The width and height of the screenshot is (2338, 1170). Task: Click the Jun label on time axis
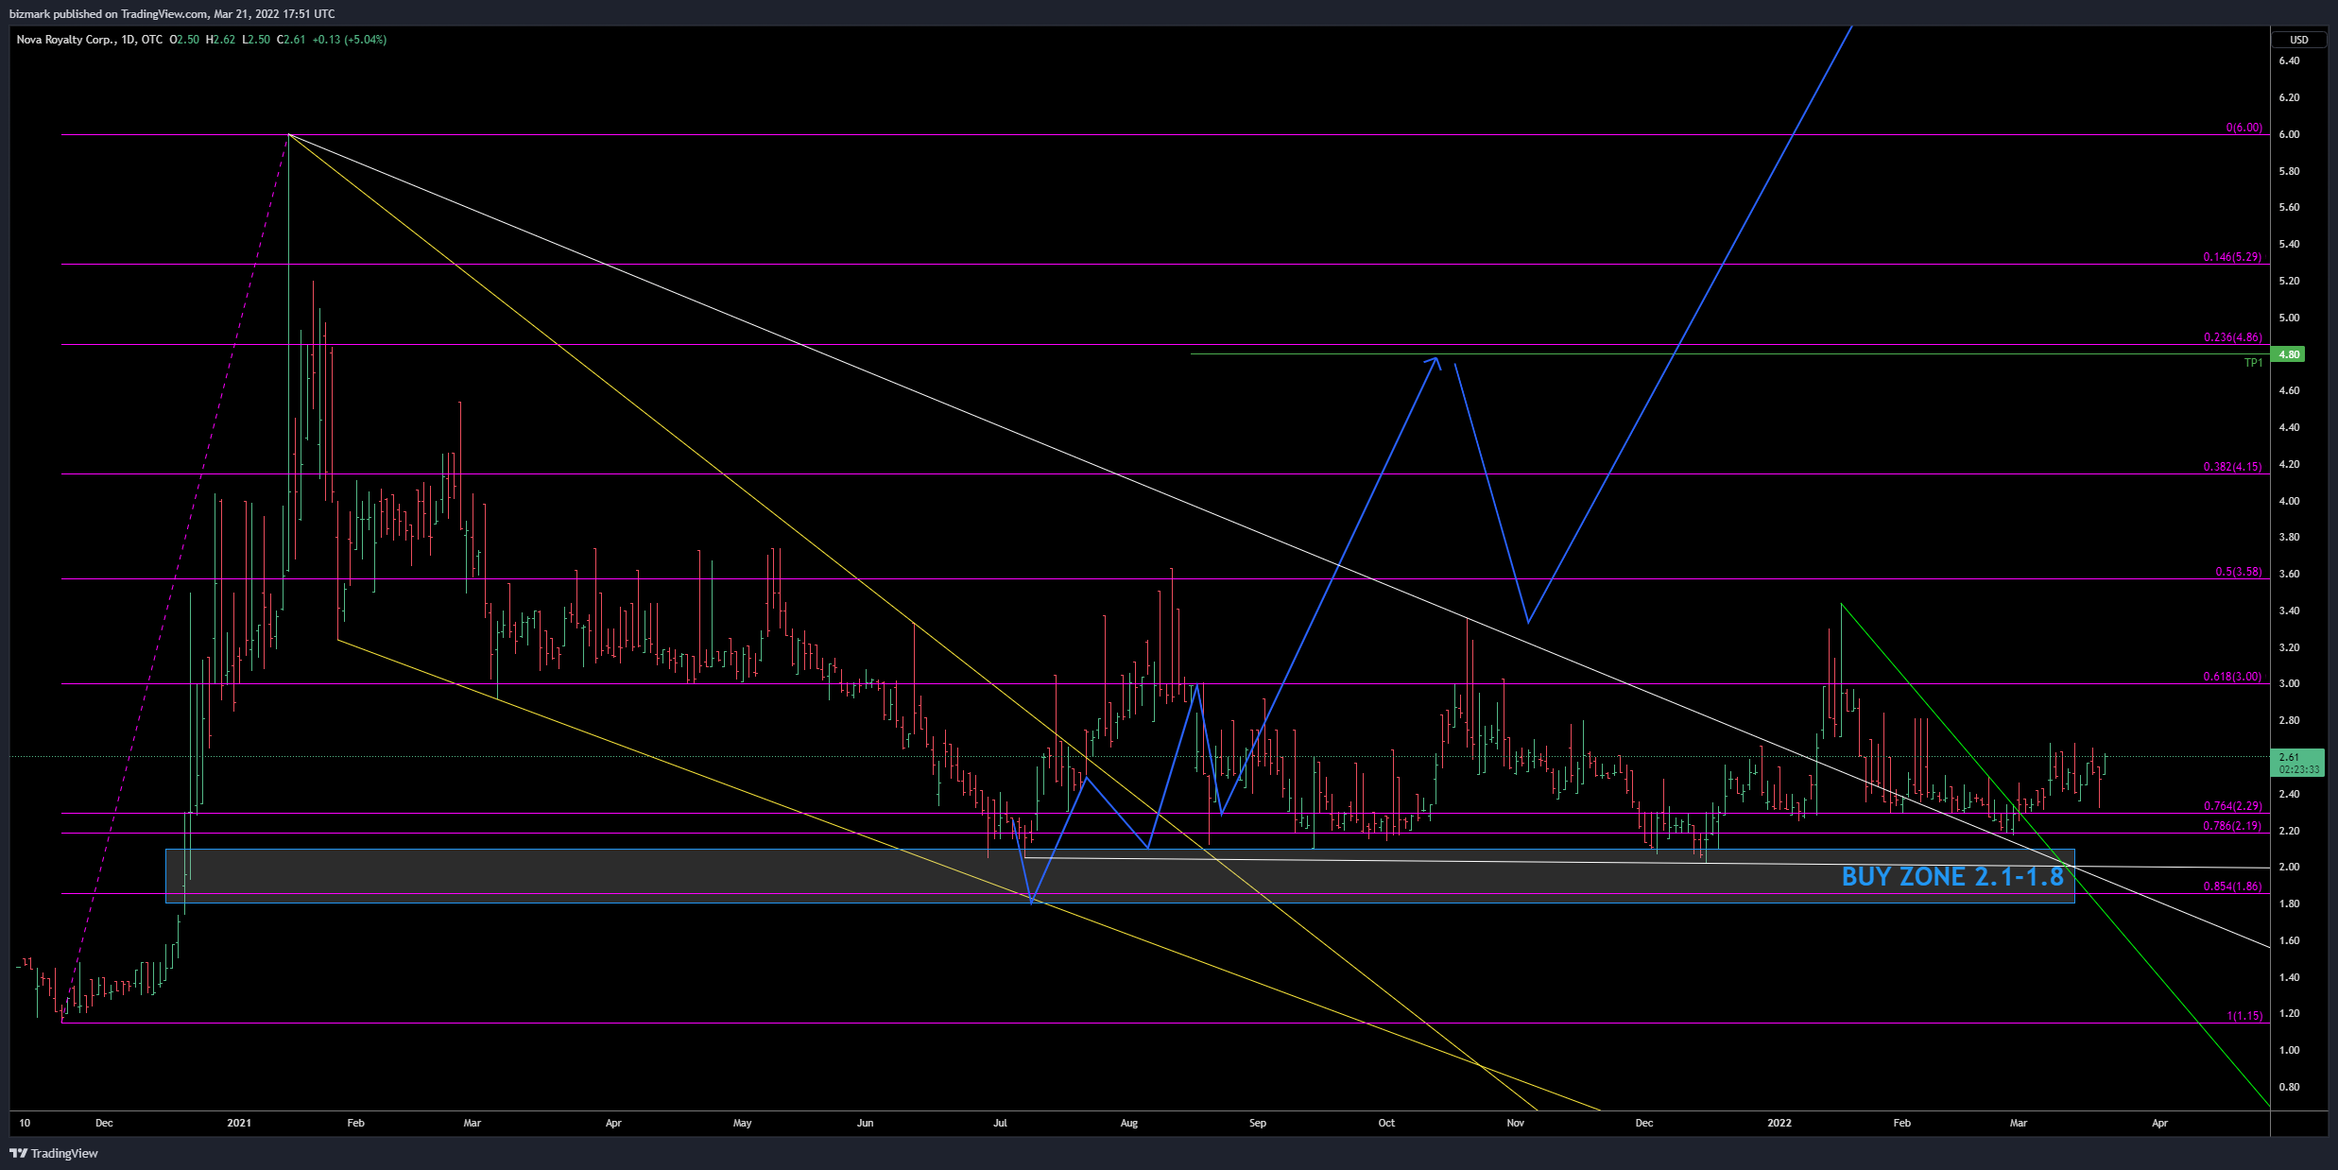[x=865, y=1123]
